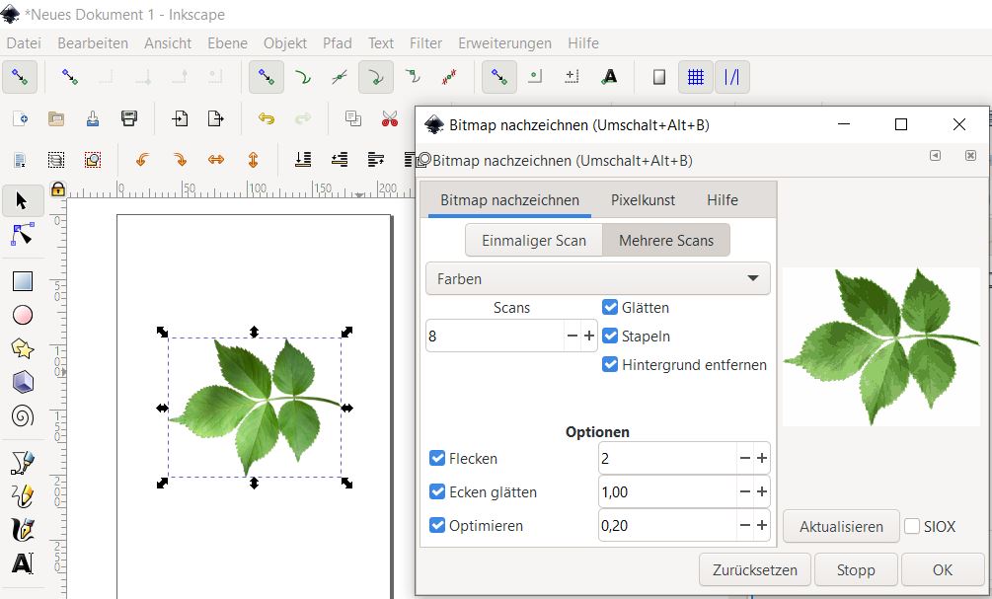Choose the circle/ellipse tool
992x599 pixels.
pos(22,315)
